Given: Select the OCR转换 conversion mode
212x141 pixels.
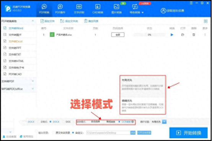Looking at the screenshot, I should pyautogui.click(x=124, y=121).
